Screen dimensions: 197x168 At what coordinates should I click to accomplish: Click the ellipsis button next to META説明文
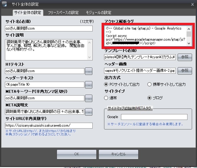tap(89, 112)
